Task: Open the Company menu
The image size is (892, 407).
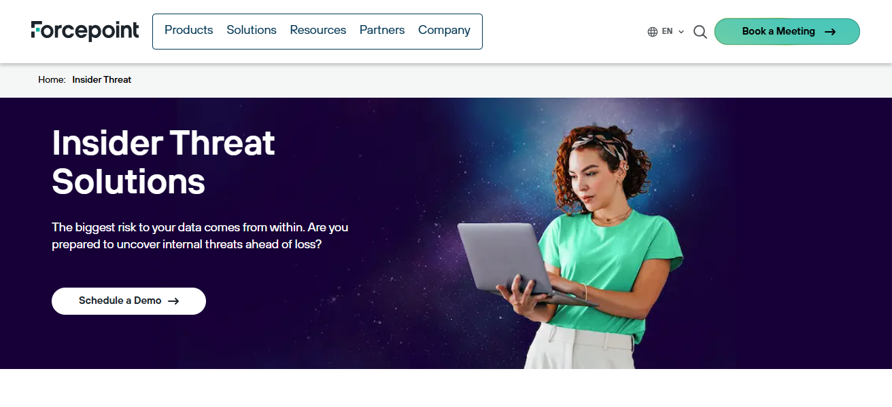Action: point(444,31)
